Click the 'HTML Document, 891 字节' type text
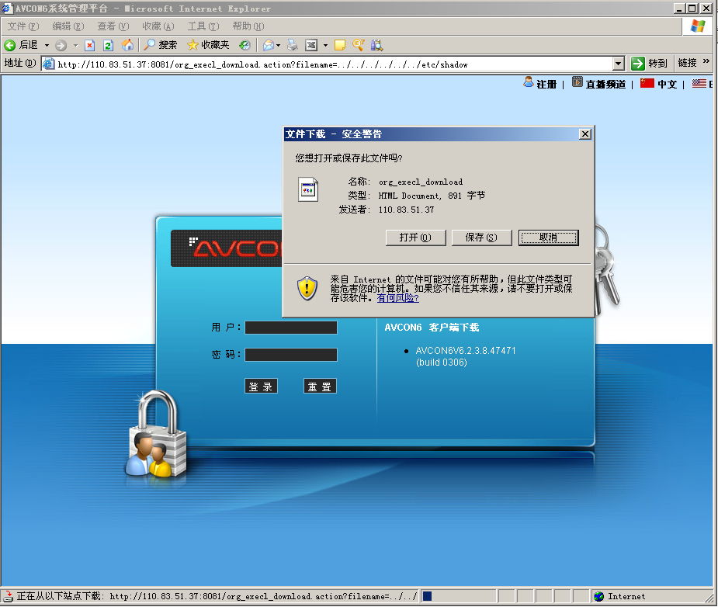Screen dimensions: 718x607 tap(432, 196)
